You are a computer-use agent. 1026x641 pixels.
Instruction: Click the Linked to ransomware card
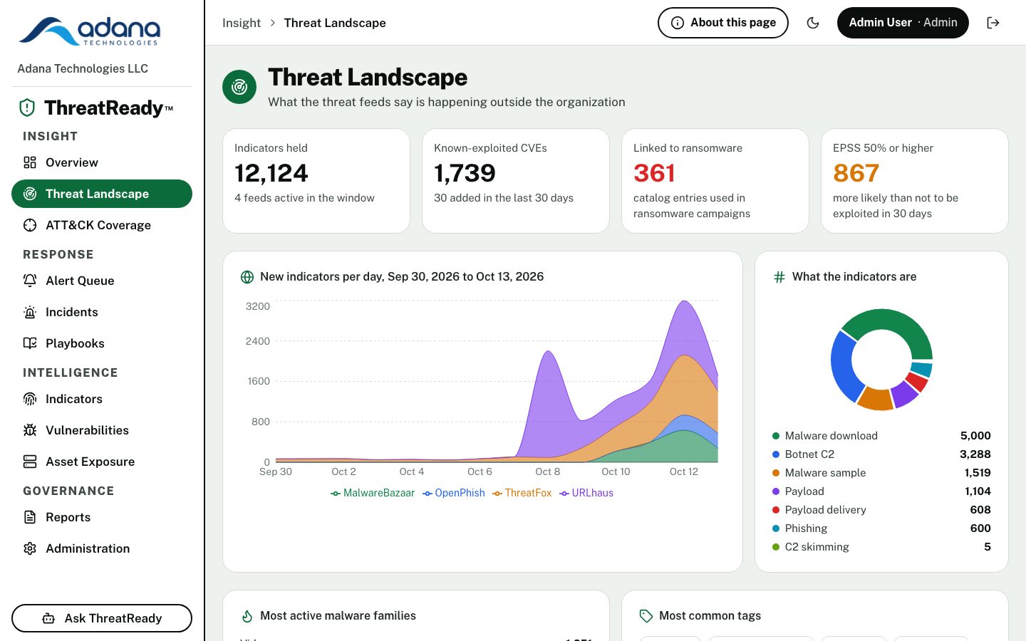715,181
